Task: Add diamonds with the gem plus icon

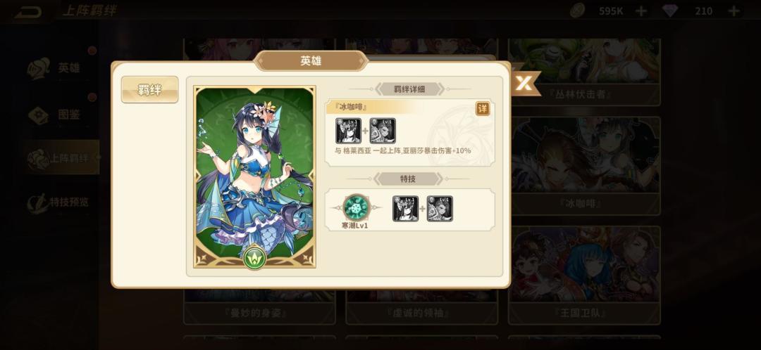Action: tap(734, 11)
